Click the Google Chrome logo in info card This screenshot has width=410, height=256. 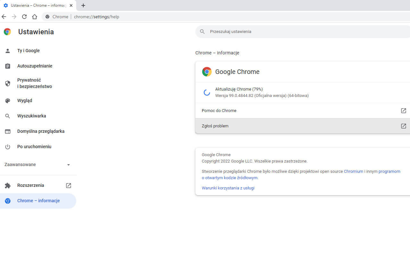[x=207, y=72]
